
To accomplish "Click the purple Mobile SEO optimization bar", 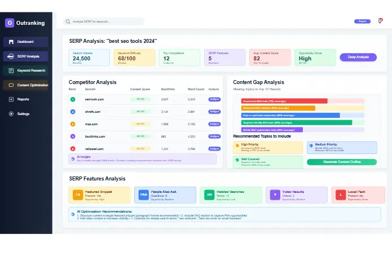I will (x=272, y=130).
